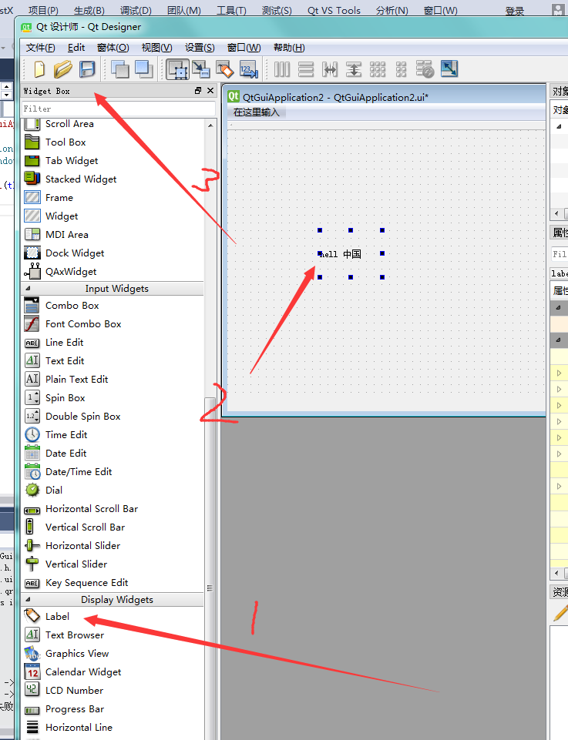
Task: Click the Open Form folder icon
Action: [x=62, y=69]
